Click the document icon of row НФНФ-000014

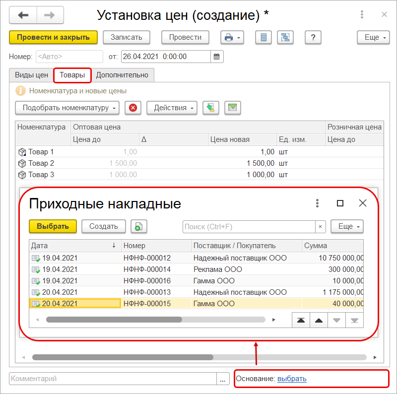tap(36, 269)
